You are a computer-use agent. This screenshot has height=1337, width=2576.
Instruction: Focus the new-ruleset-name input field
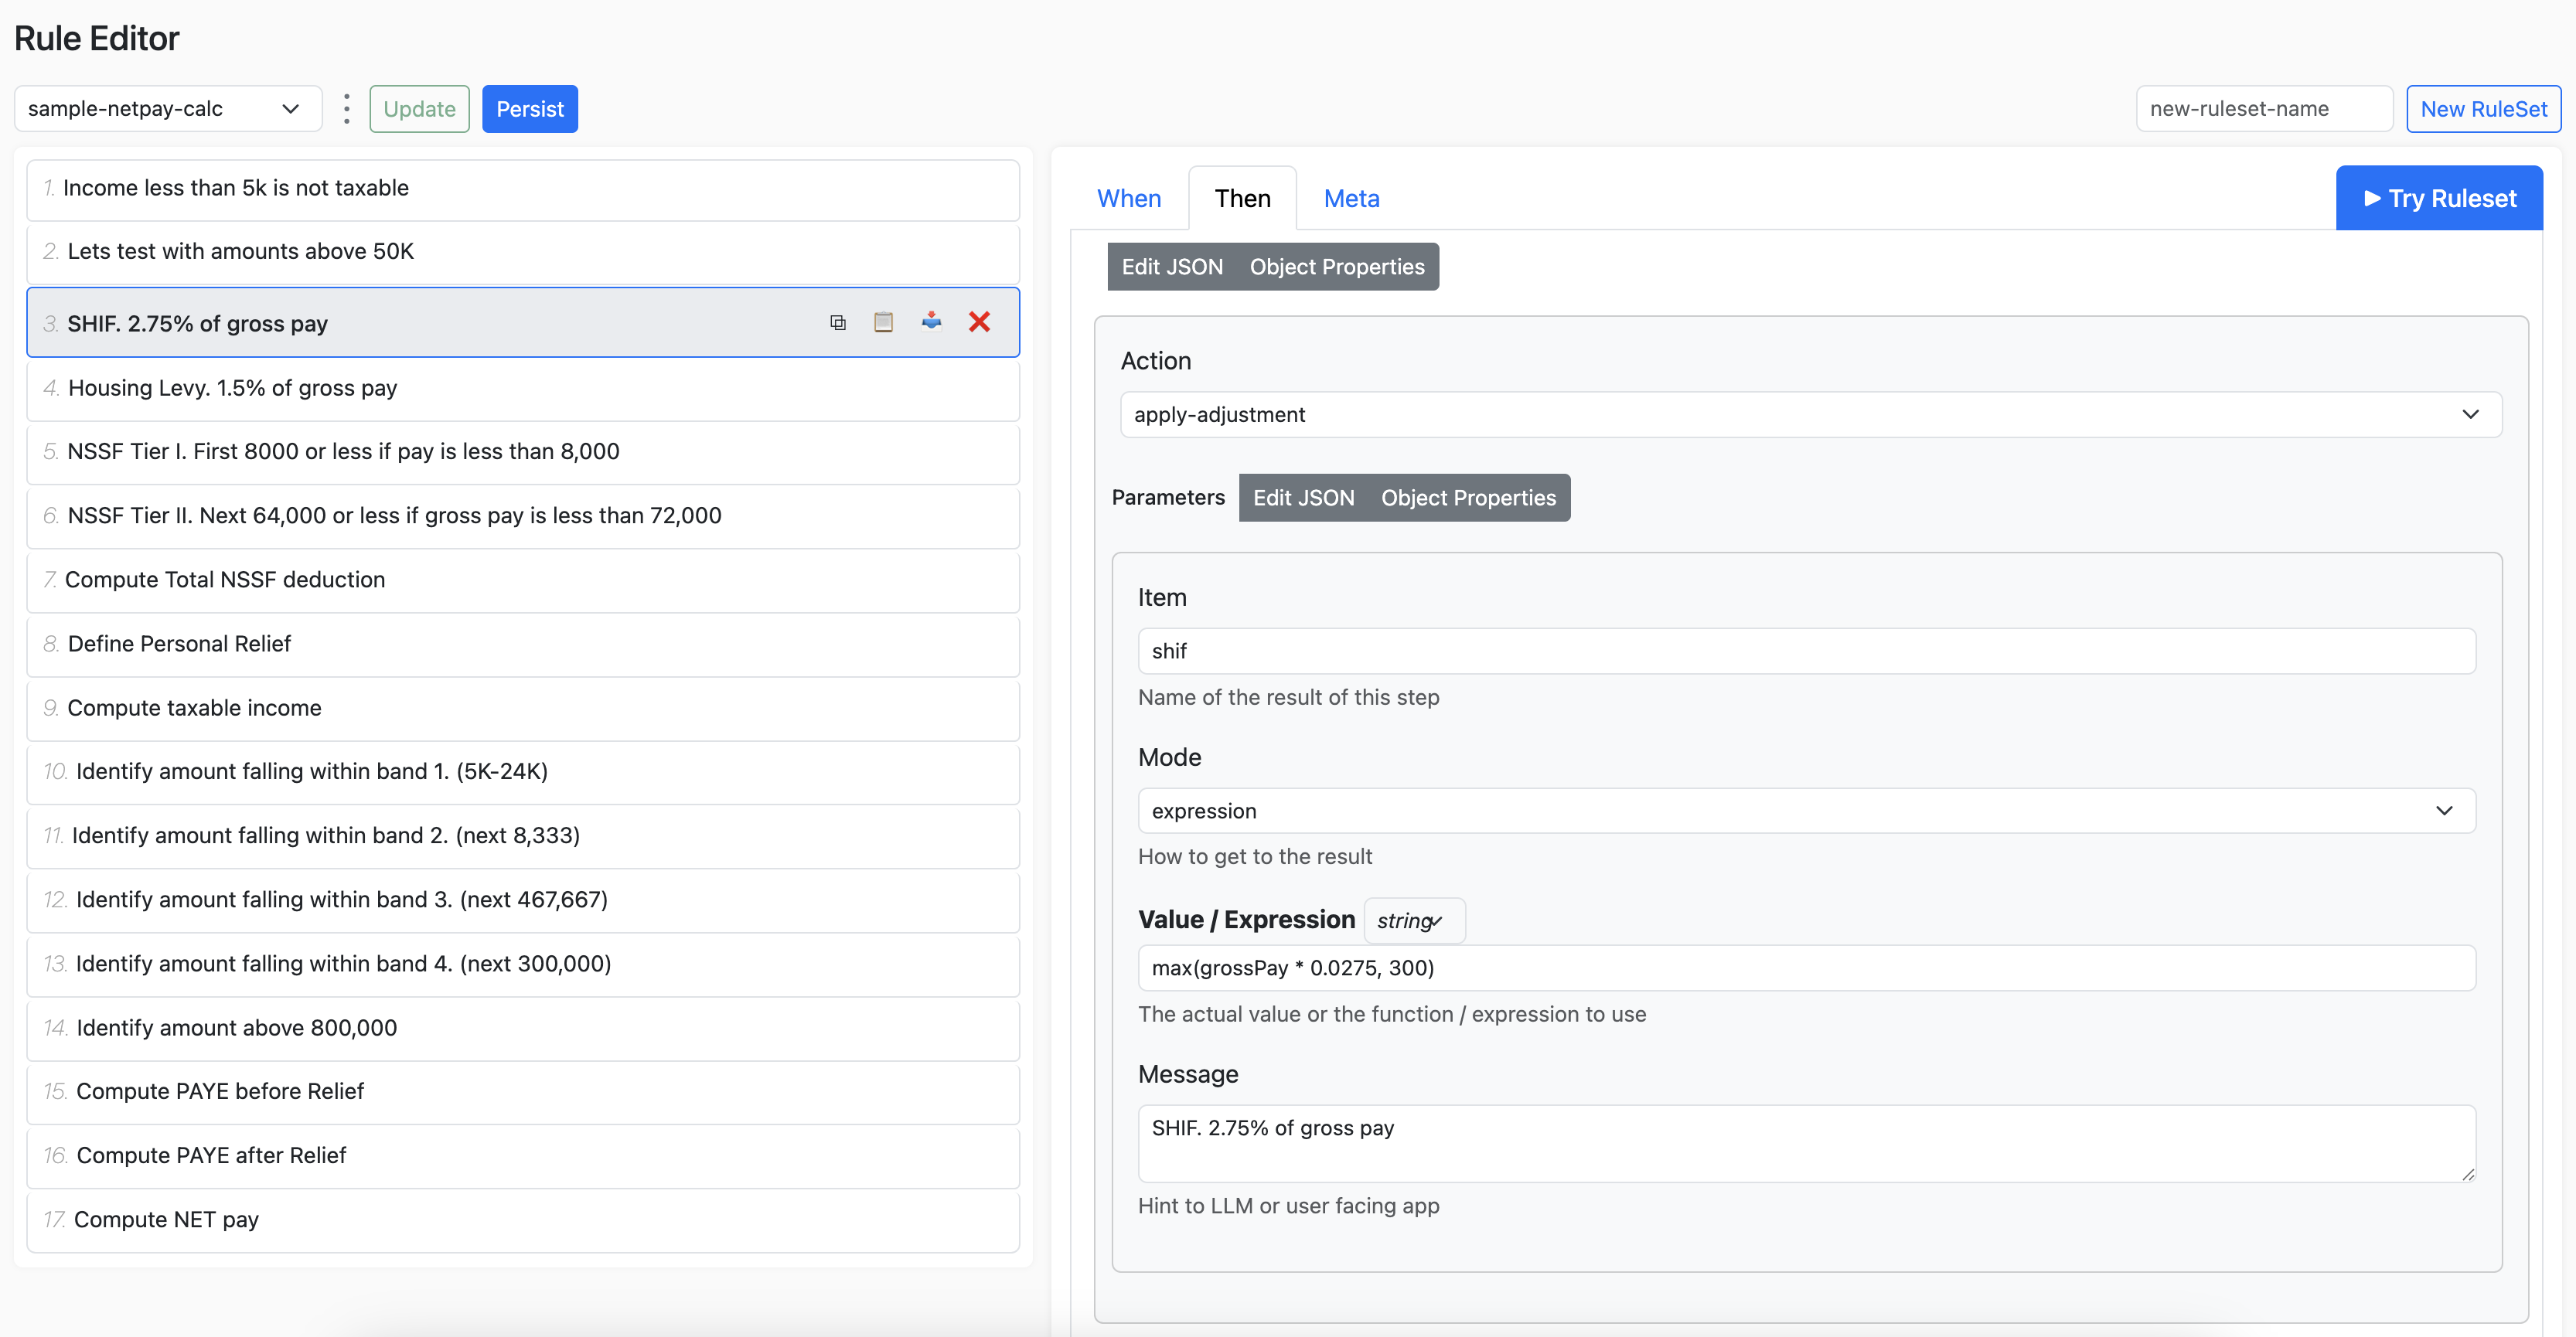point(2264,109)
